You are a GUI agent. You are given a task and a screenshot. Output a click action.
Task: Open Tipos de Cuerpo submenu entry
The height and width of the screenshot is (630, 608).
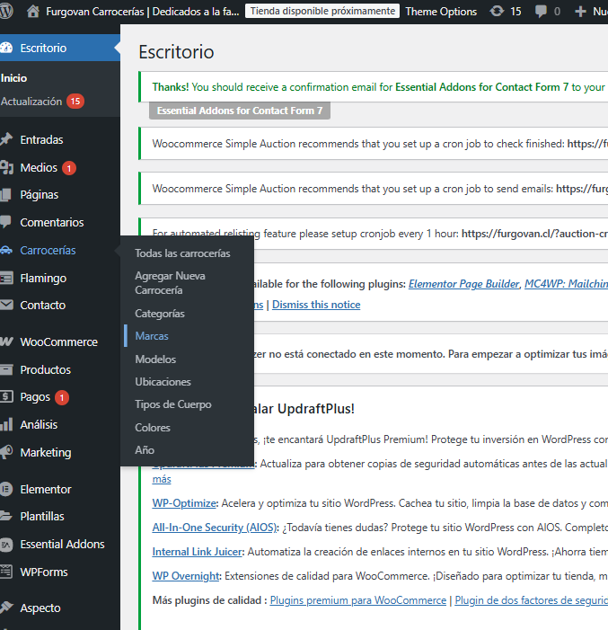[173, 404]
